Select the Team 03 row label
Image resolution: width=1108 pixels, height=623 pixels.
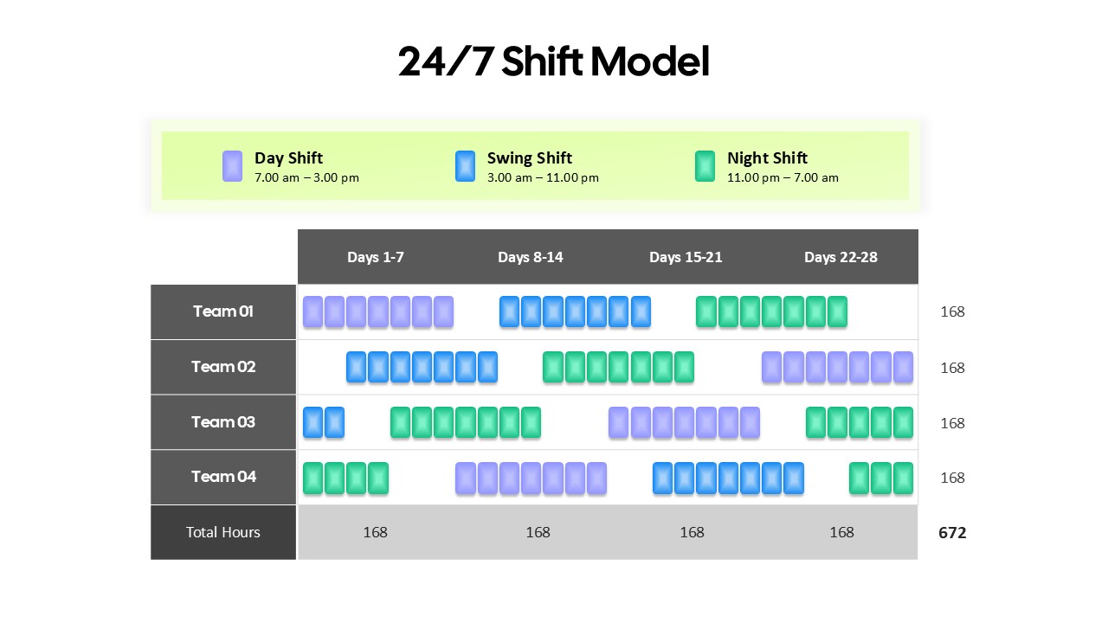tap(223, 422)
